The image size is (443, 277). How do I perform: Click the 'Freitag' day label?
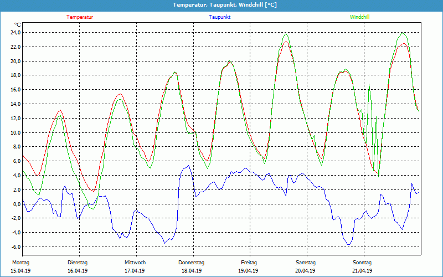pos(249,263)
